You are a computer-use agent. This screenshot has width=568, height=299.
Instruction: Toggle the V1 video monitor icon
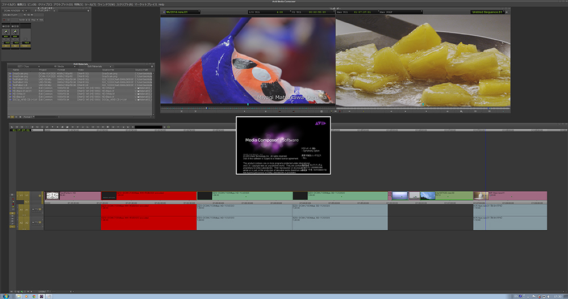(40, 196)
